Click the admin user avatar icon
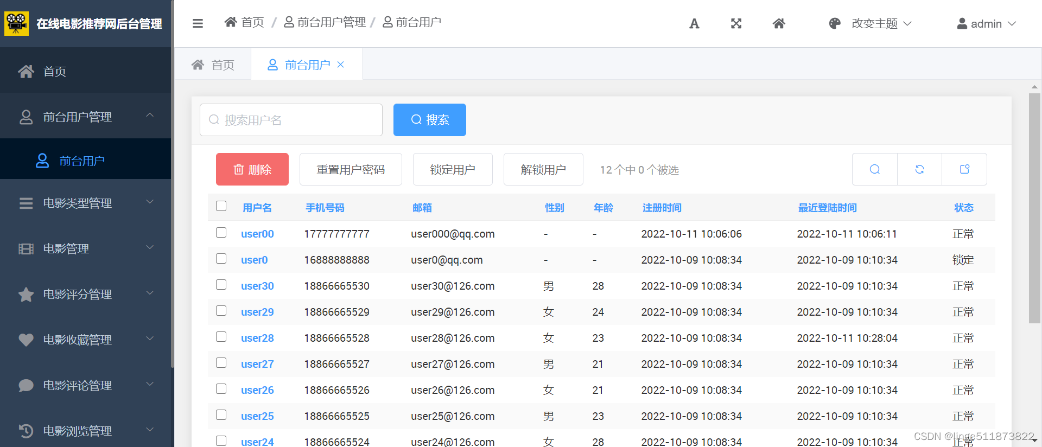Image resolution: width=1042 pixels, height=447 pixels. point(962,23)
